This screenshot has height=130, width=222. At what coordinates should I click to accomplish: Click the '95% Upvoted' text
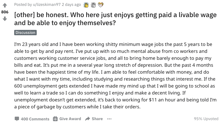click(206, 119)
